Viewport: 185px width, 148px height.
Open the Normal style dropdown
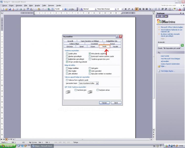(x=96, y=9)
